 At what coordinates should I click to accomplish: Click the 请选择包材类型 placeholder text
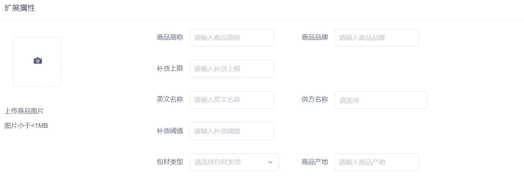(x=218, y=162)
